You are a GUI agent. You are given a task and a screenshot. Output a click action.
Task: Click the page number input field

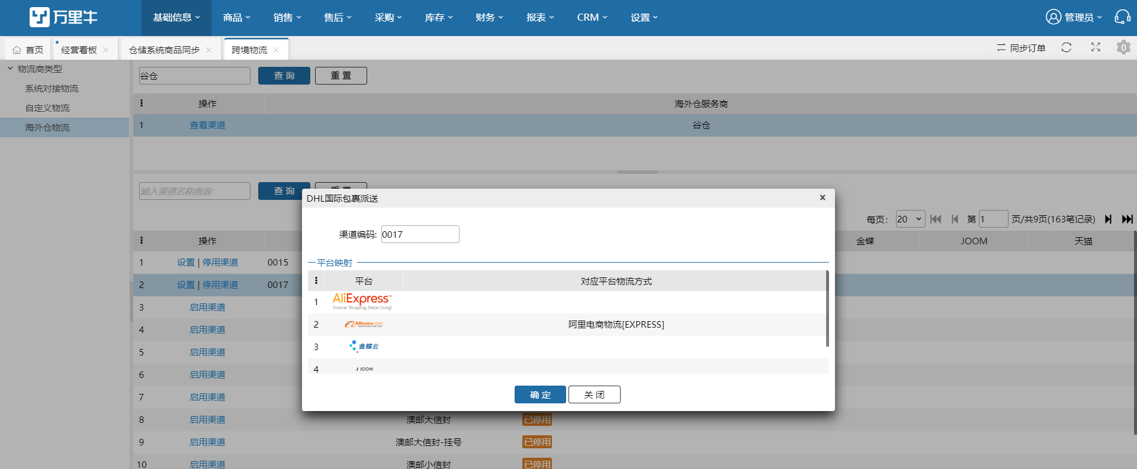tap(994, 219)
